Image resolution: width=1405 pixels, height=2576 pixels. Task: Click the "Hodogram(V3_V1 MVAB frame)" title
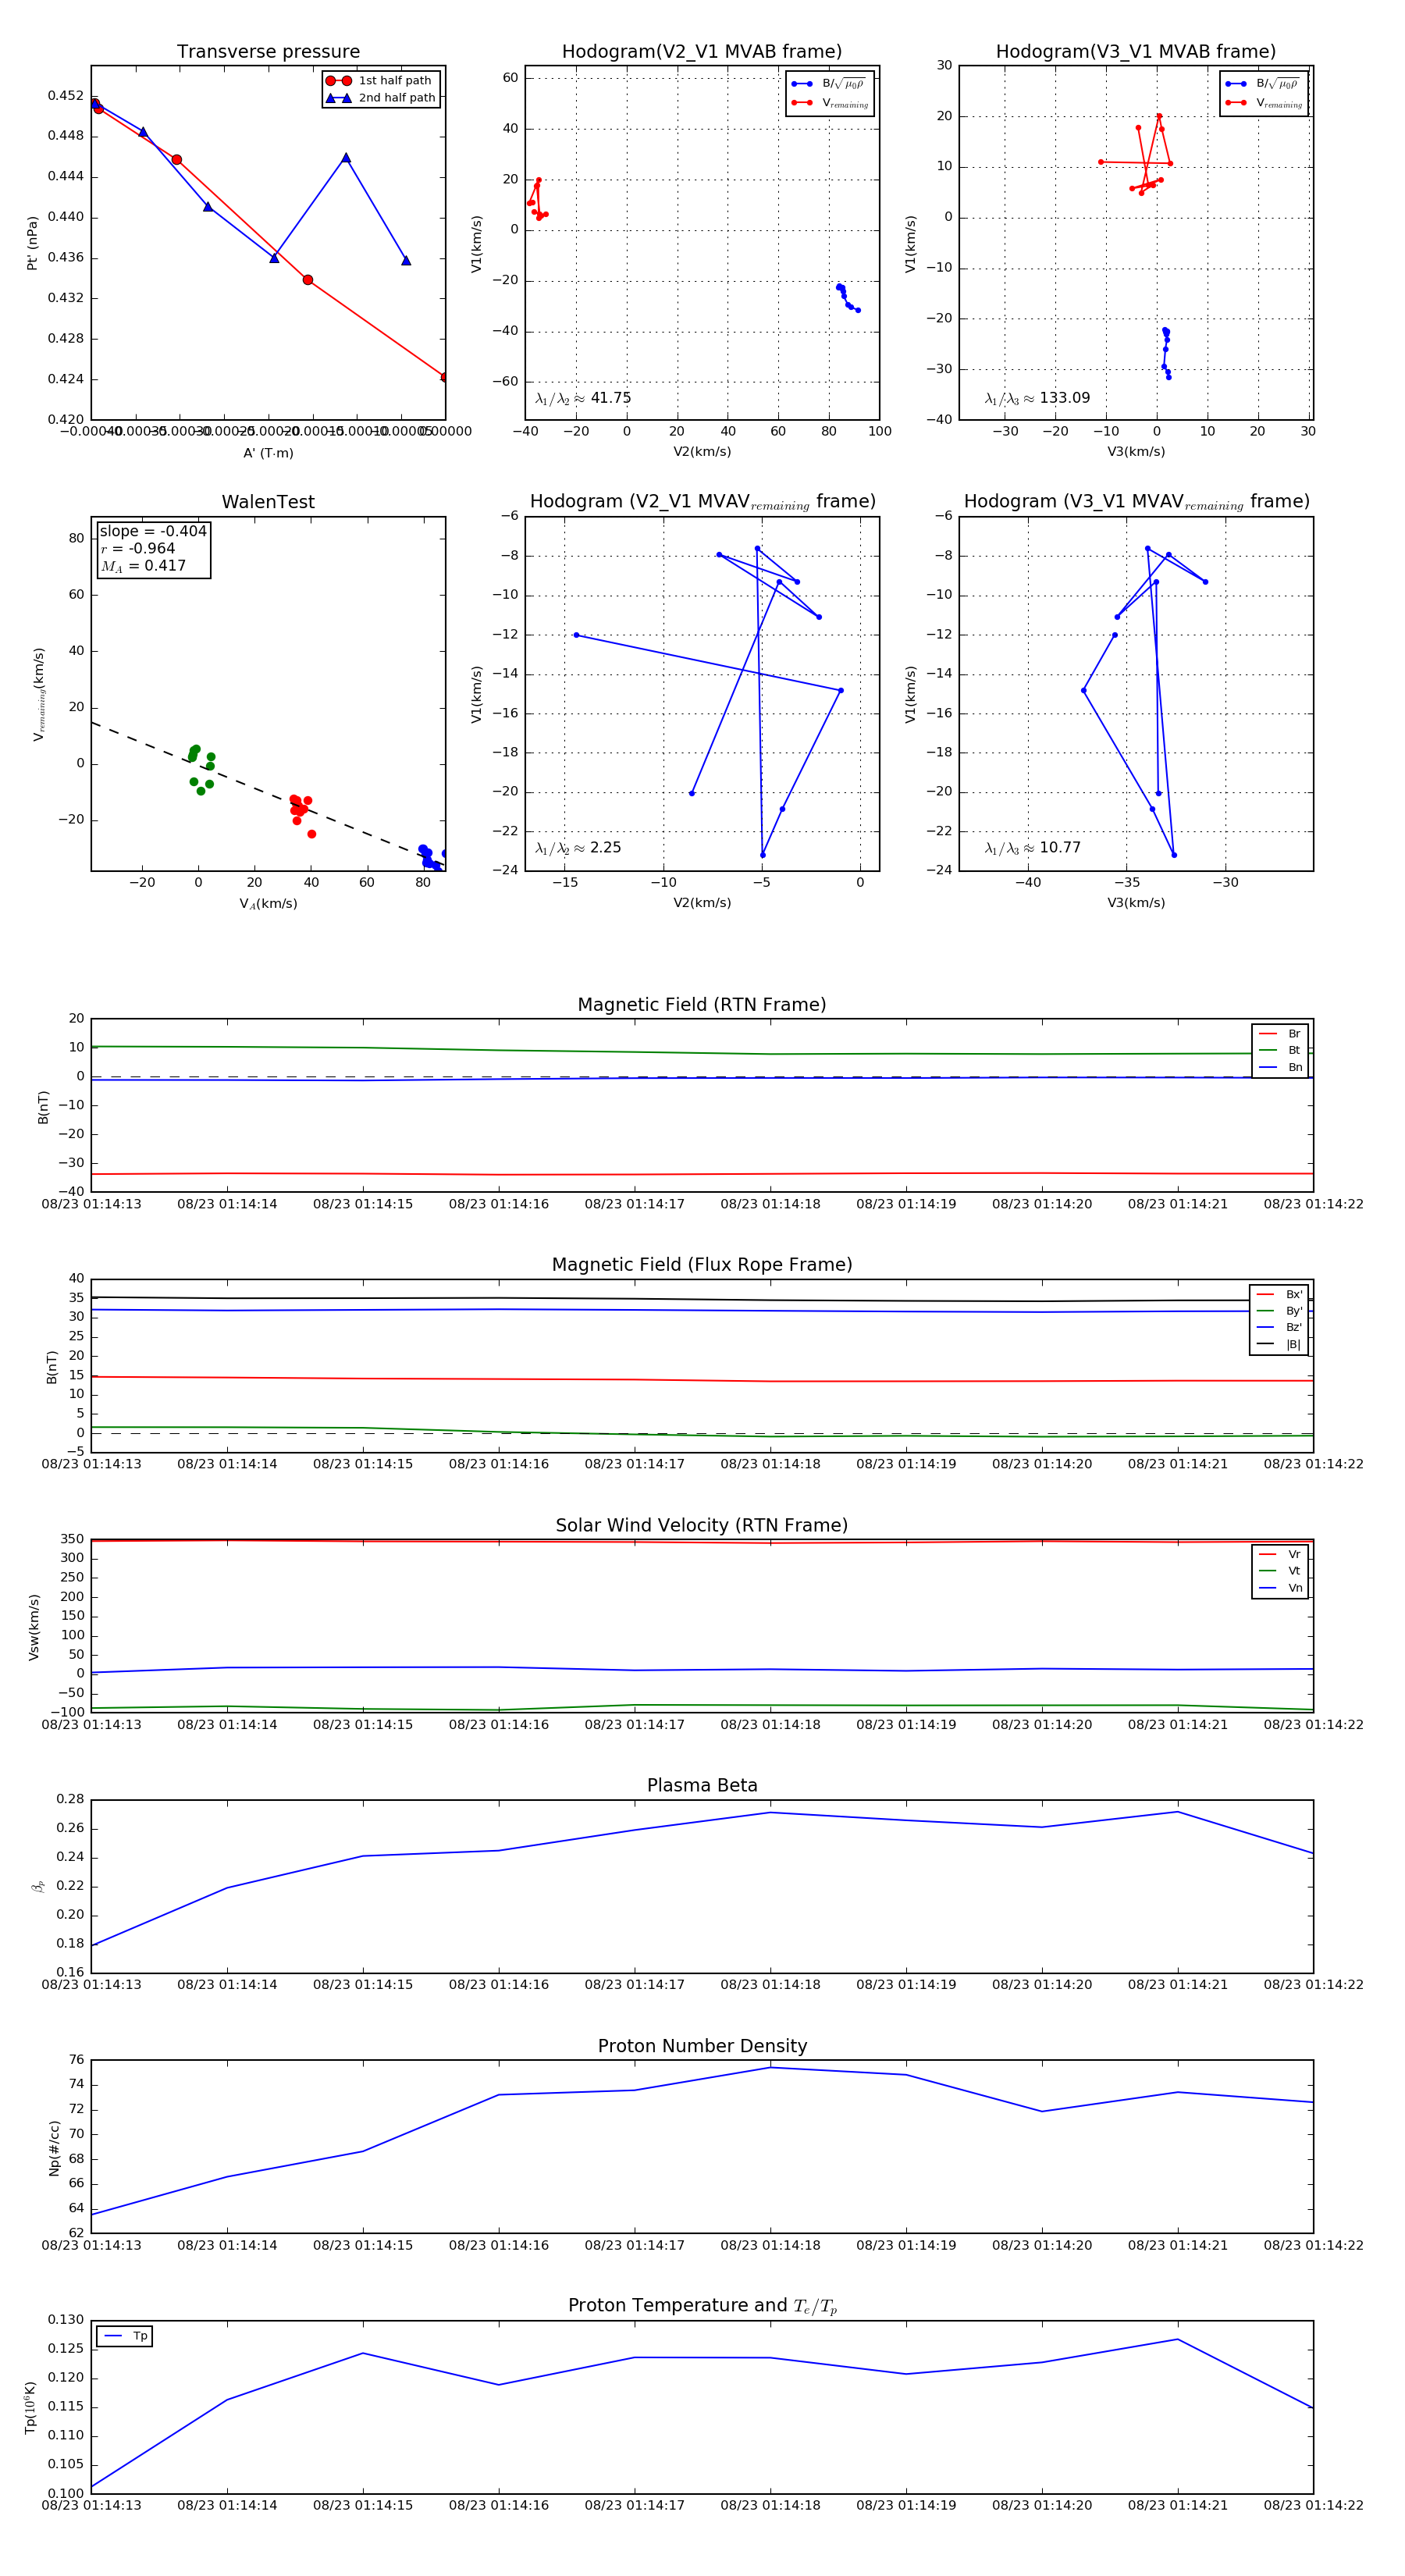click(1136, 52)
